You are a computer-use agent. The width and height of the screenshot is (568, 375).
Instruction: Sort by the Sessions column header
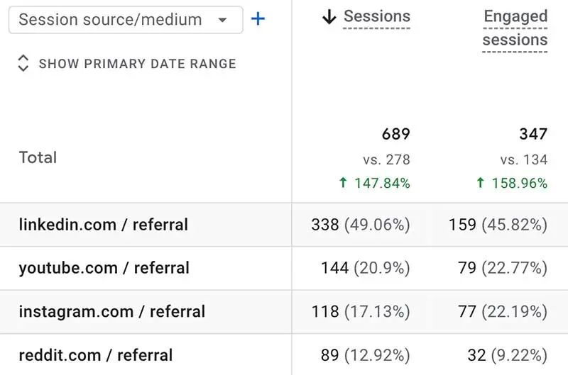pyautogui.click(x=377, y=16)
